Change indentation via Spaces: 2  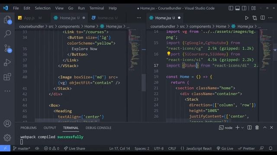point(142,149)
